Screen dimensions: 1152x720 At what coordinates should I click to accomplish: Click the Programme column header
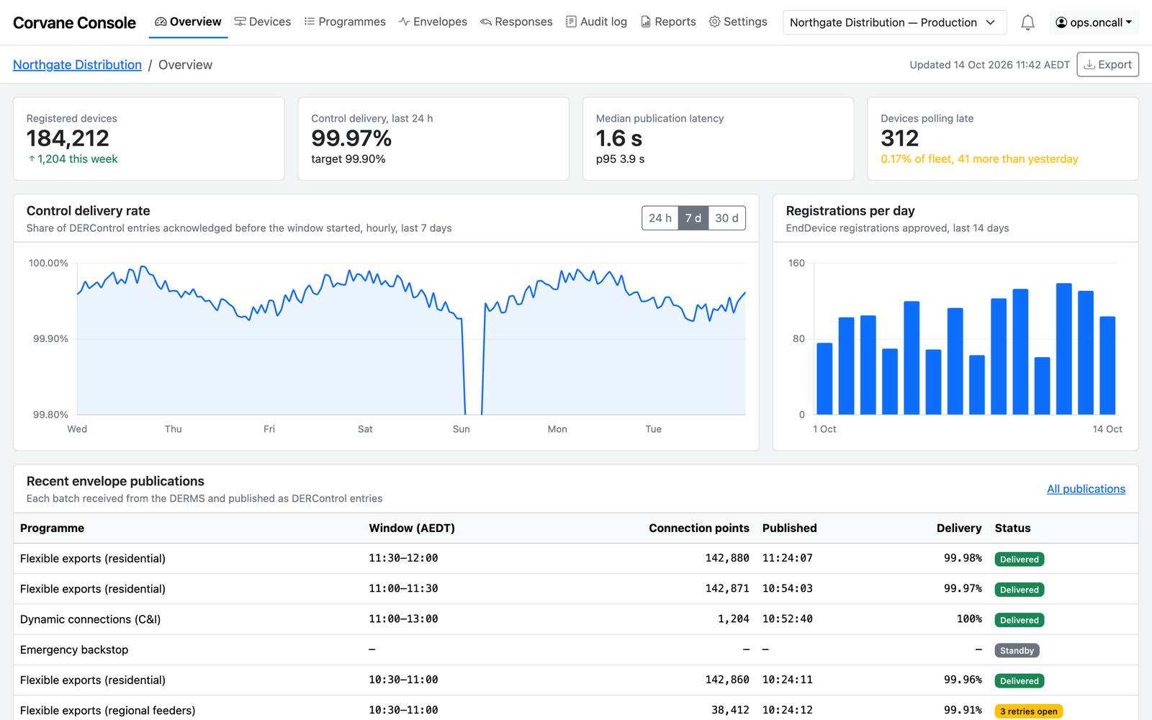[x=52, y=528]
